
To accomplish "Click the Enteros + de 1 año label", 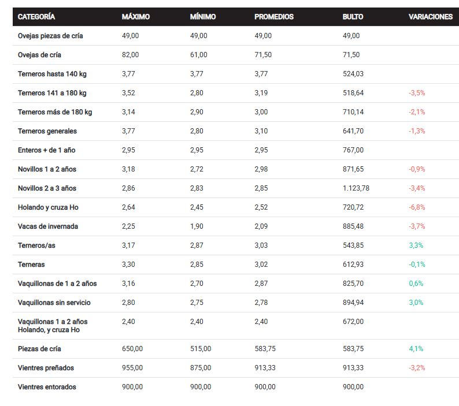I will (x=47, y=150).
